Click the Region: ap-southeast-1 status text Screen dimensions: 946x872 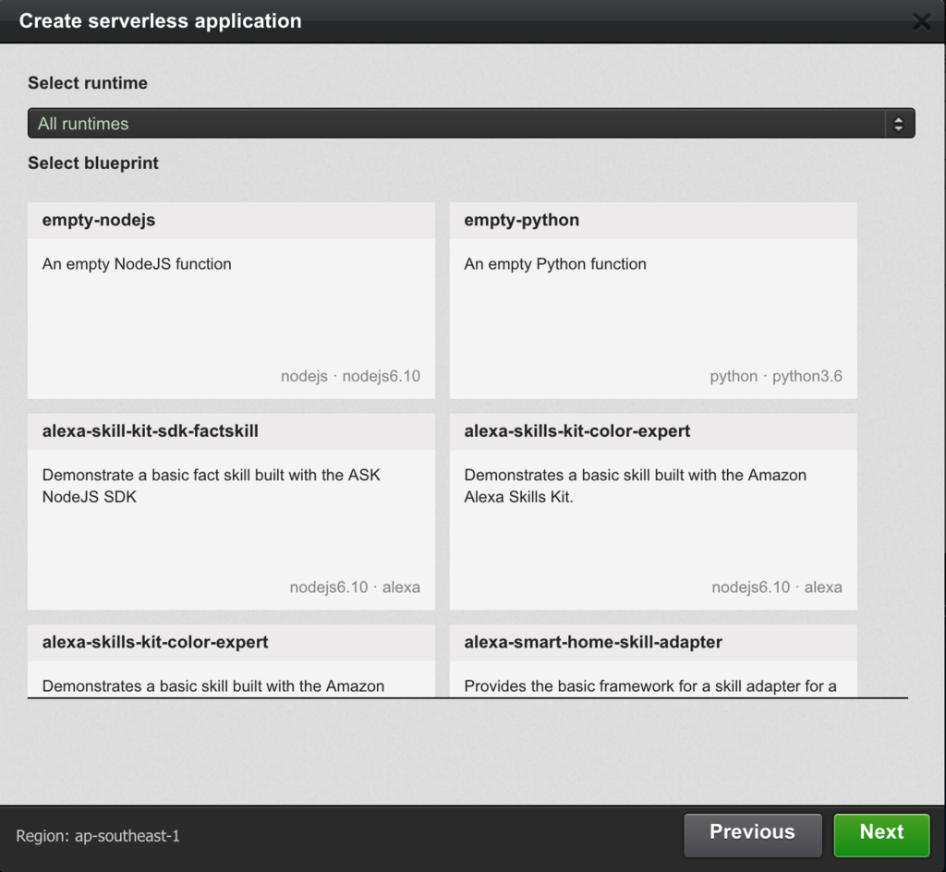(x=98, y=836)
